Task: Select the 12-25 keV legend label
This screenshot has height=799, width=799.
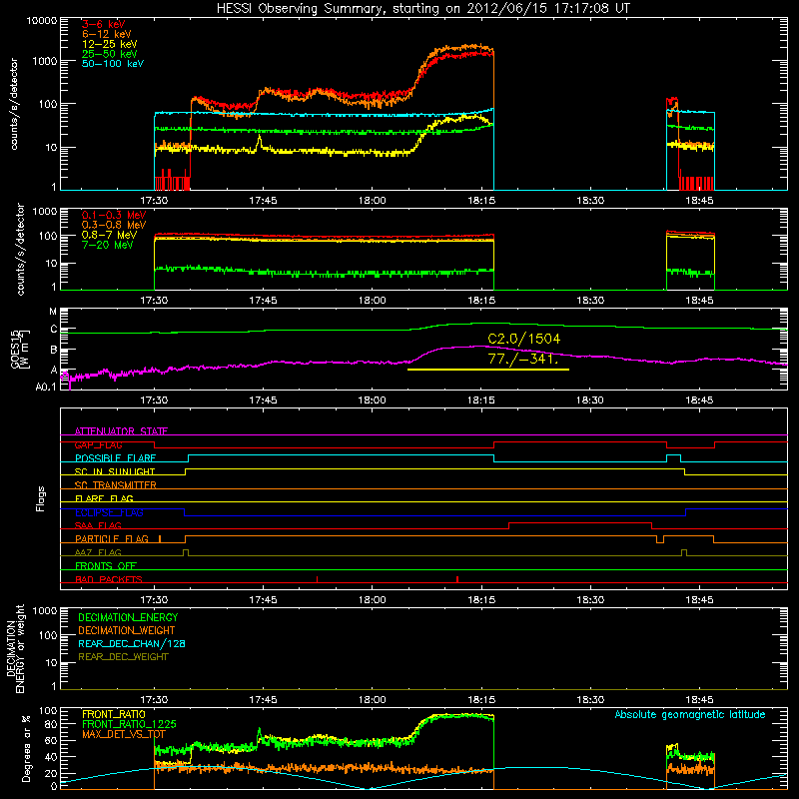Action: [x=109, y=44]
